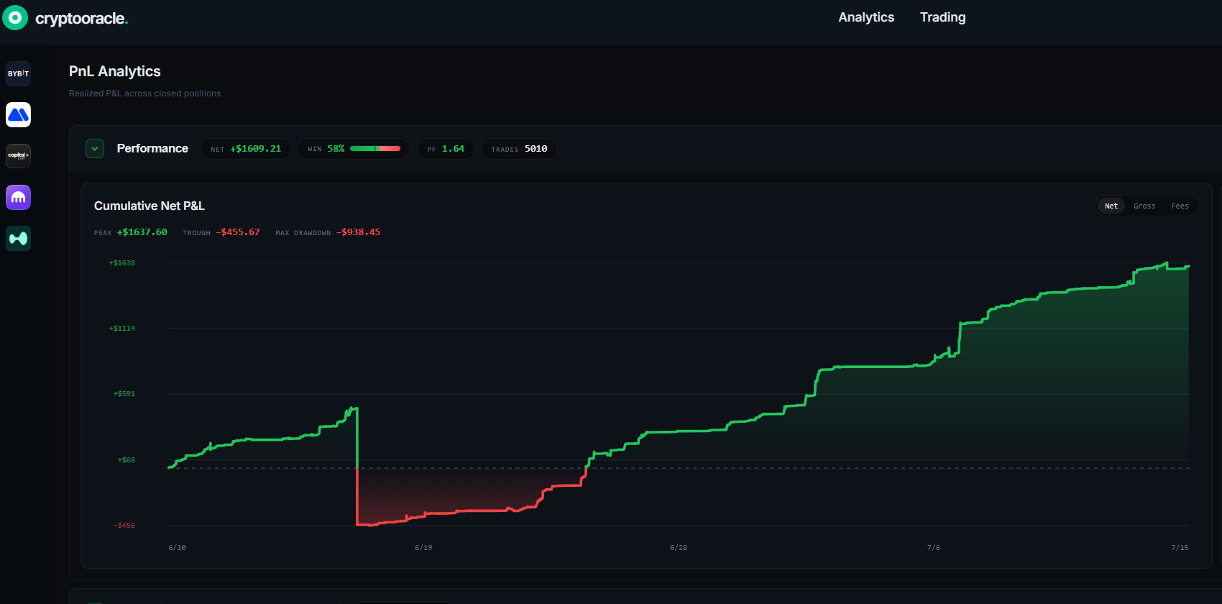
Task: Click the chart line's peak point
Action: coord(1166,263)
